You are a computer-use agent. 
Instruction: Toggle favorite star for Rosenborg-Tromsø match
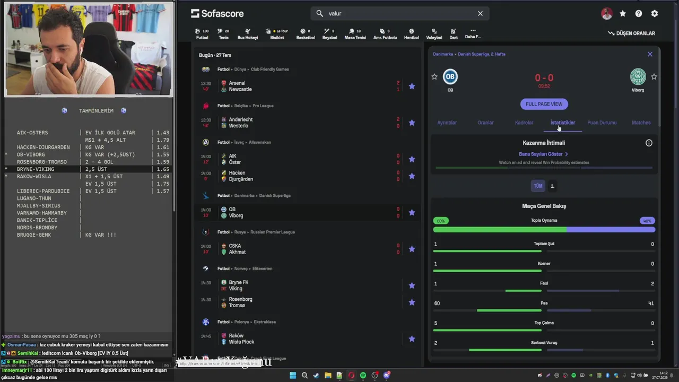412,302
